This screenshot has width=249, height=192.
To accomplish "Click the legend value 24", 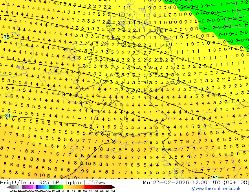I will pos(85,191).
